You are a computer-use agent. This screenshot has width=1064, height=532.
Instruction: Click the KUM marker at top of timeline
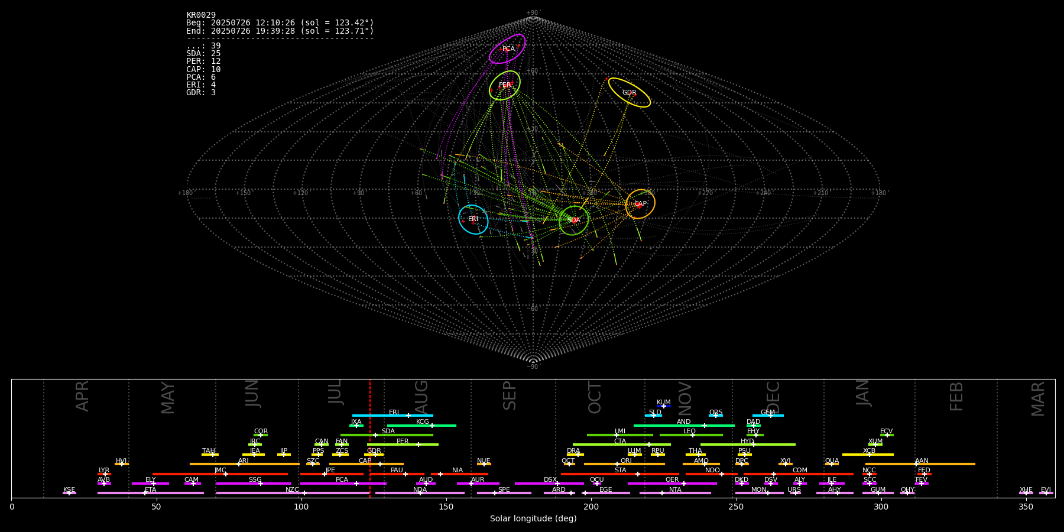(664, 406)
